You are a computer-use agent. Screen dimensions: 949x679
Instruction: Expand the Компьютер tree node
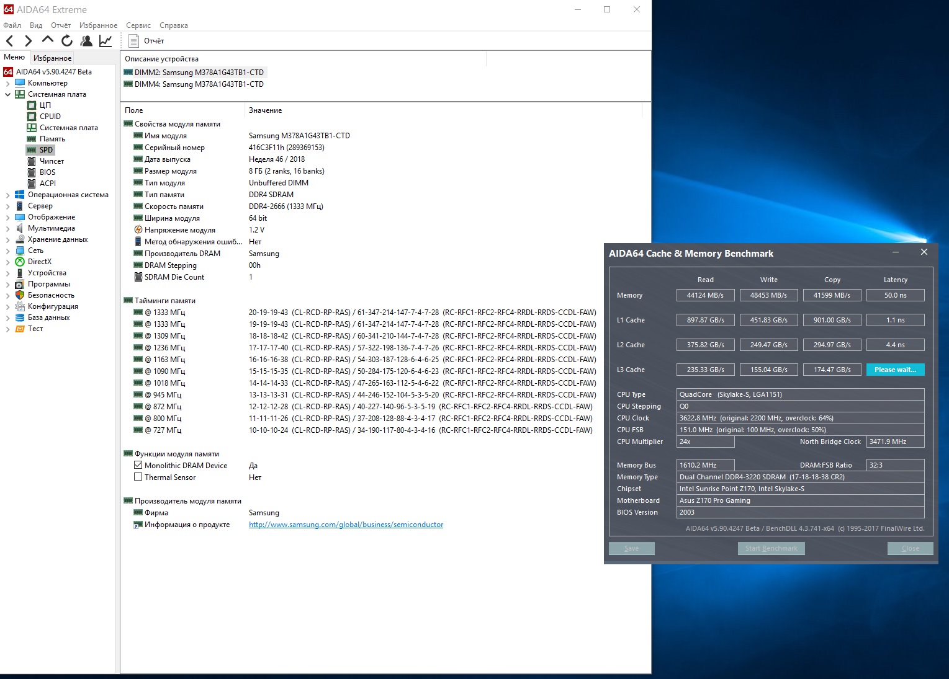[x=7, y=83]
